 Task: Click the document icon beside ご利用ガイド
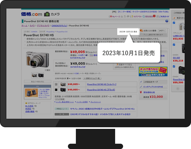tap(158, 16)
